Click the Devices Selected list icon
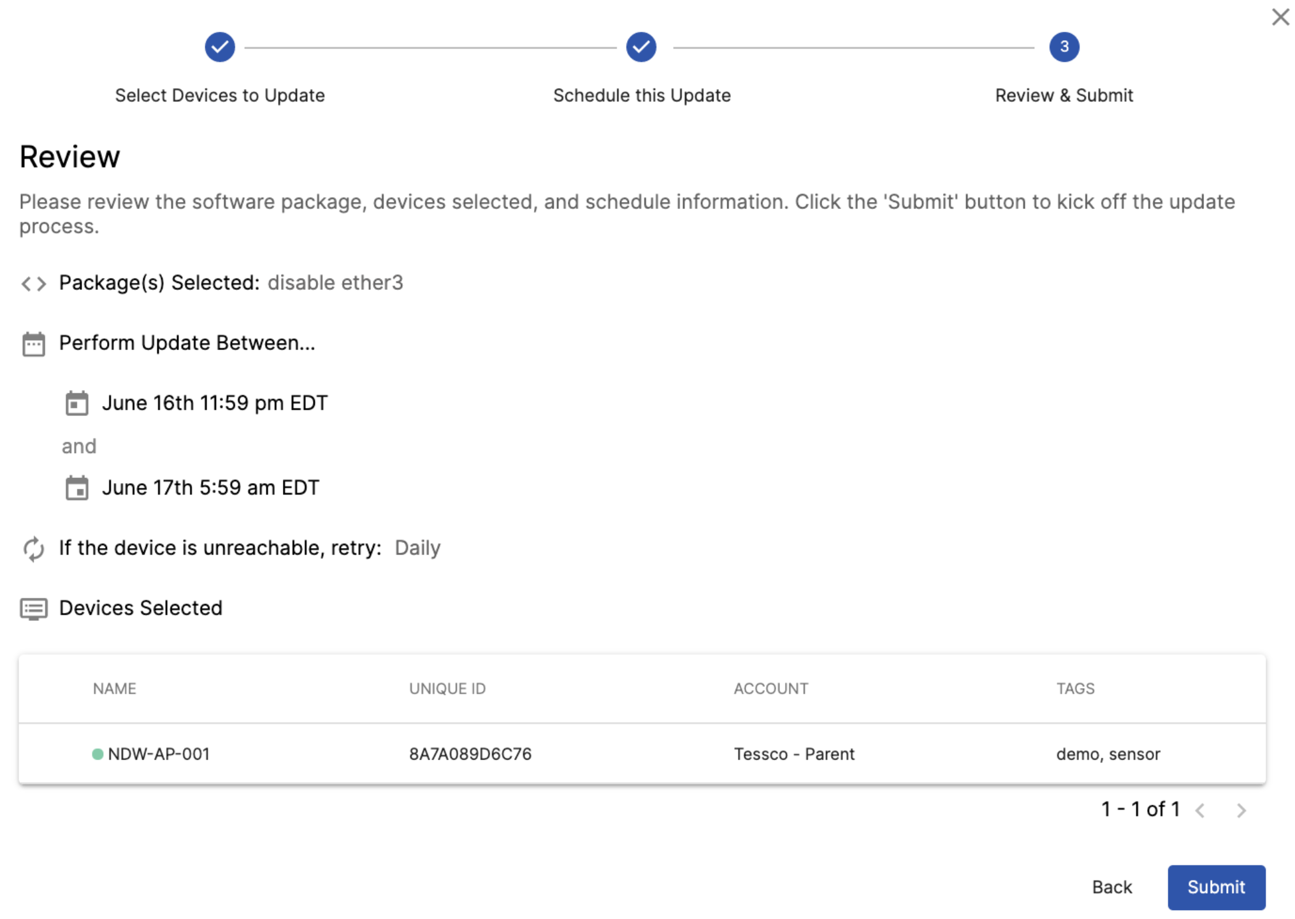Image resolution: width=1295 pixels, height=919 pixels. click(x=34, y=609)
